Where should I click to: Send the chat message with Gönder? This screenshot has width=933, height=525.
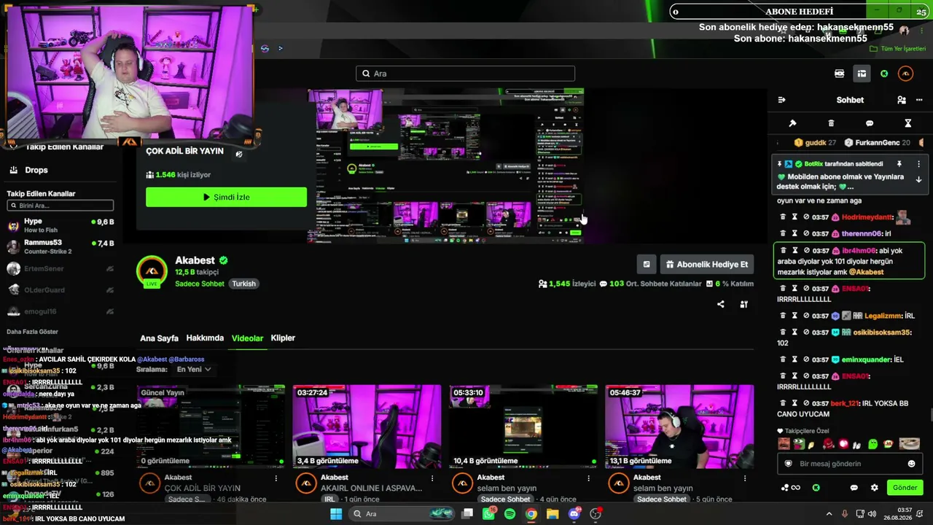click(x=905, y=487)
